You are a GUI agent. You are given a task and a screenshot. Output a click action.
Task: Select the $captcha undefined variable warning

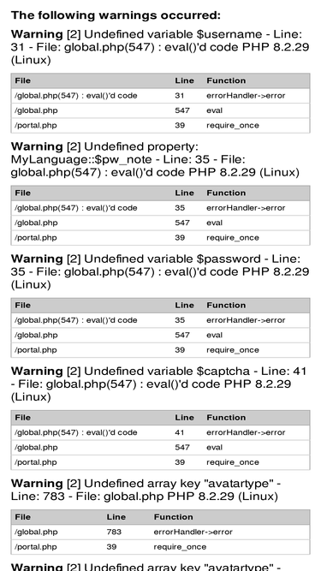[x=158, y=384]
